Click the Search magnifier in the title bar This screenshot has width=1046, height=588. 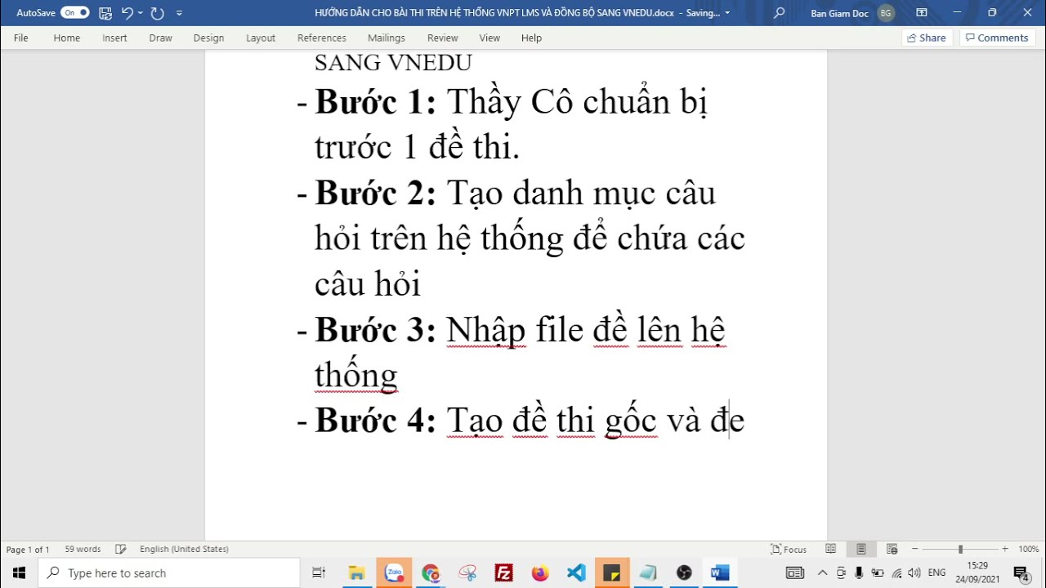[x=779, y=13]
